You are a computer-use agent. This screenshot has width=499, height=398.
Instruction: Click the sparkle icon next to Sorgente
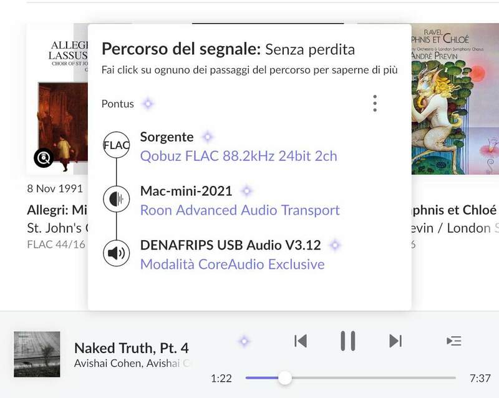tap(208, 137)
